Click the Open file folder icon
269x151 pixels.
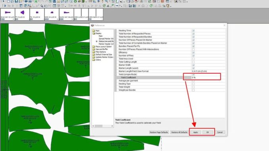(12, 1)
